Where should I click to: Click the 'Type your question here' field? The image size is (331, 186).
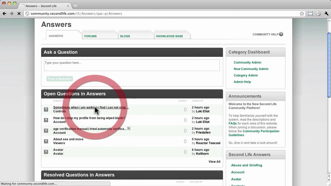tap(132, 65)
